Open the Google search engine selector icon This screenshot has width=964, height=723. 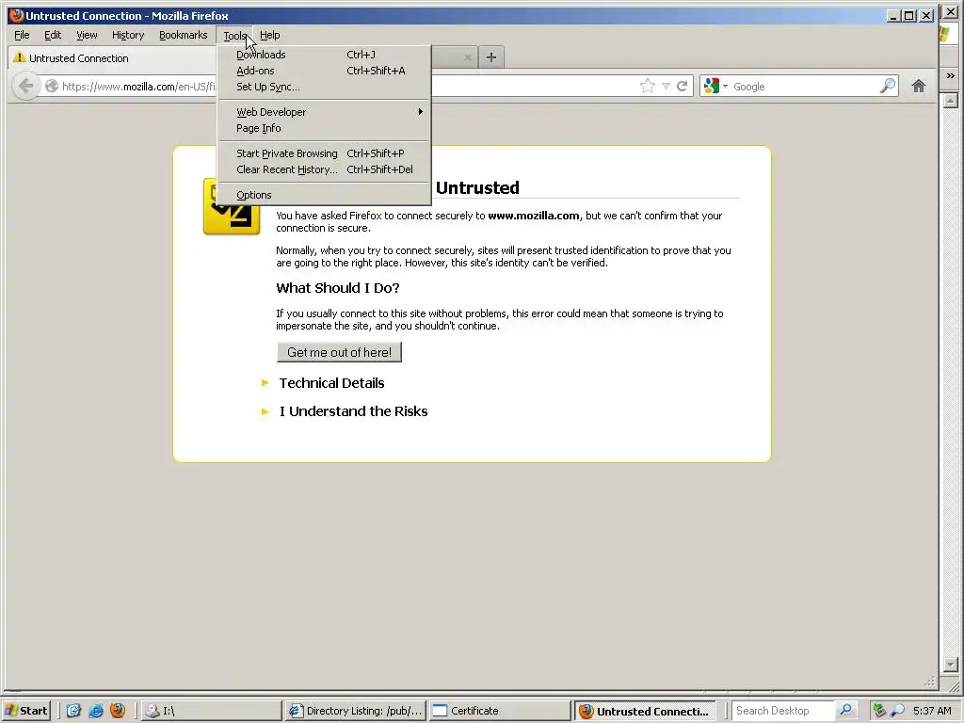[x=712, y=86]
